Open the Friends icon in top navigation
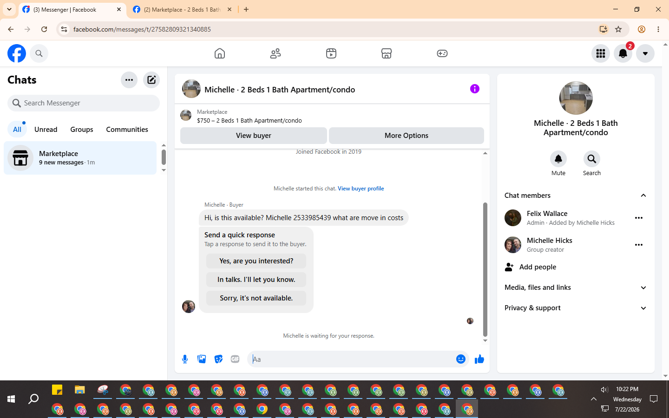Viewport: 669px width, 418px height. (275, 53)
